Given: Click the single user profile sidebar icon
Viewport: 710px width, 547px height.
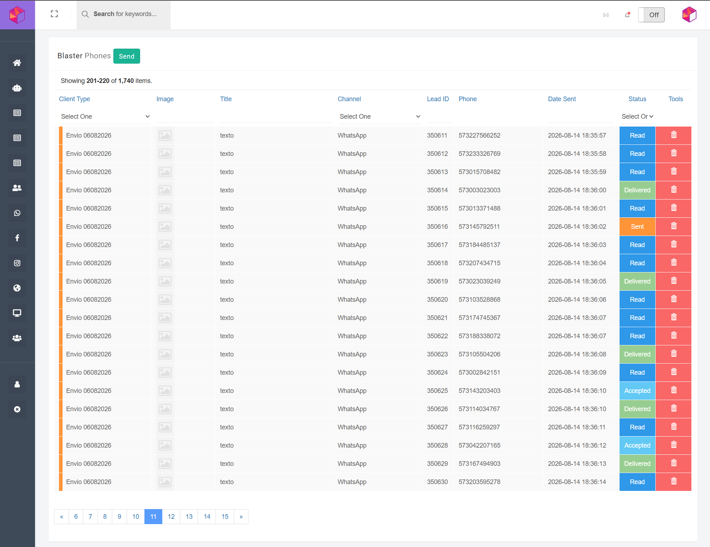Looking at the screenshot, I should (17, 385).
